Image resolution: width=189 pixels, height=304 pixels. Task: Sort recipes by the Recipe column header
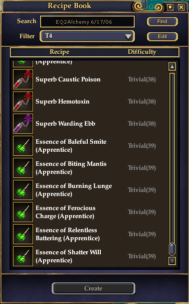(x=59, y=52)
